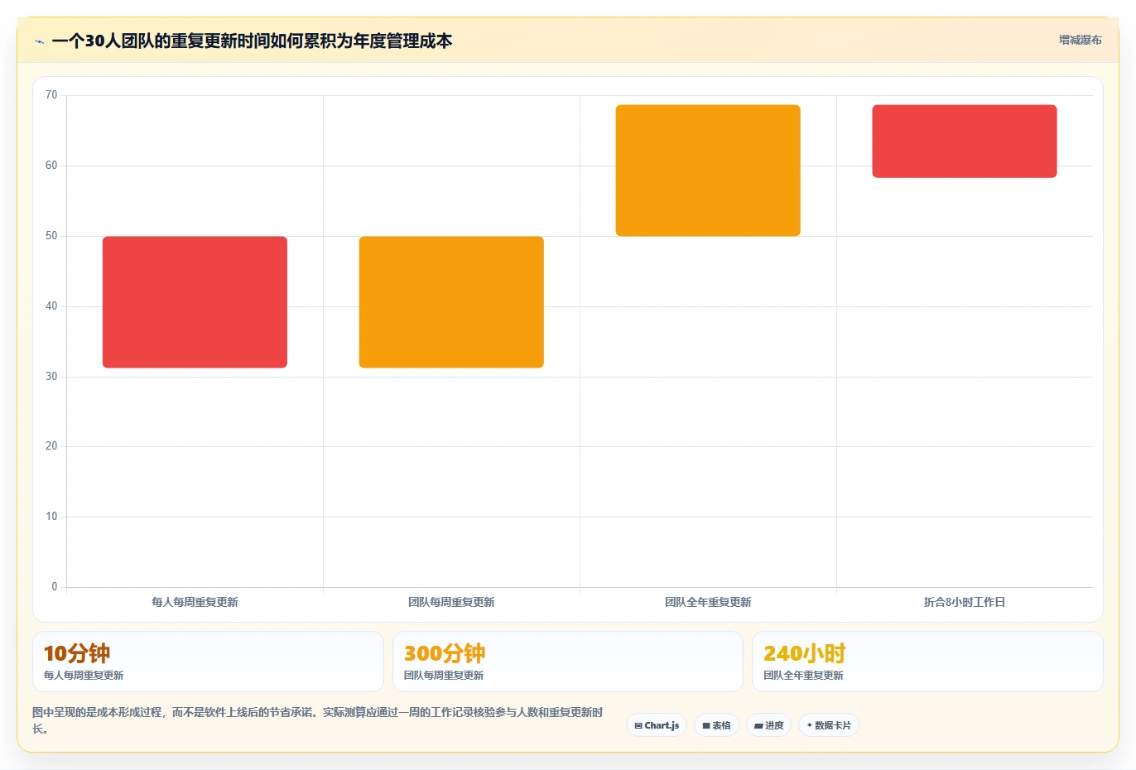Click the 240小时 data card
The width and height of the screenshot is (1136, 770).
pyautogui.click(x=927, y=662)
